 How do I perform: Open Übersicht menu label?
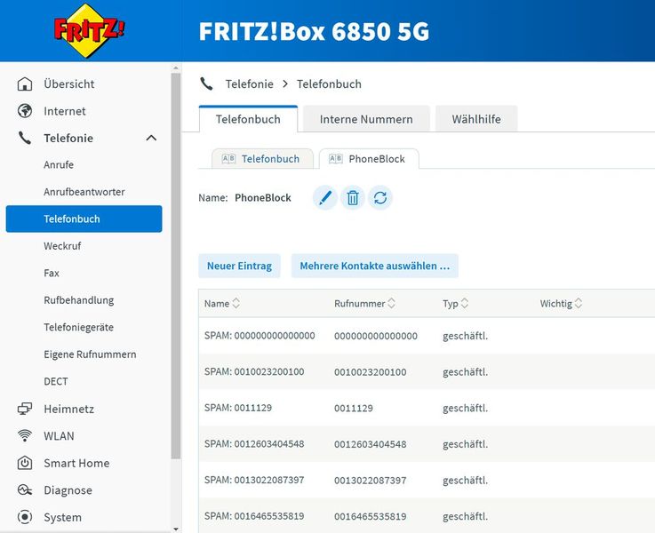coord(69,84)
